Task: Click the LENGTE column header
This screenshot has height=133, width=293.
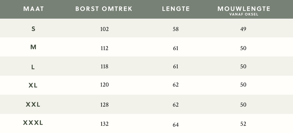Action: point(176,9)
